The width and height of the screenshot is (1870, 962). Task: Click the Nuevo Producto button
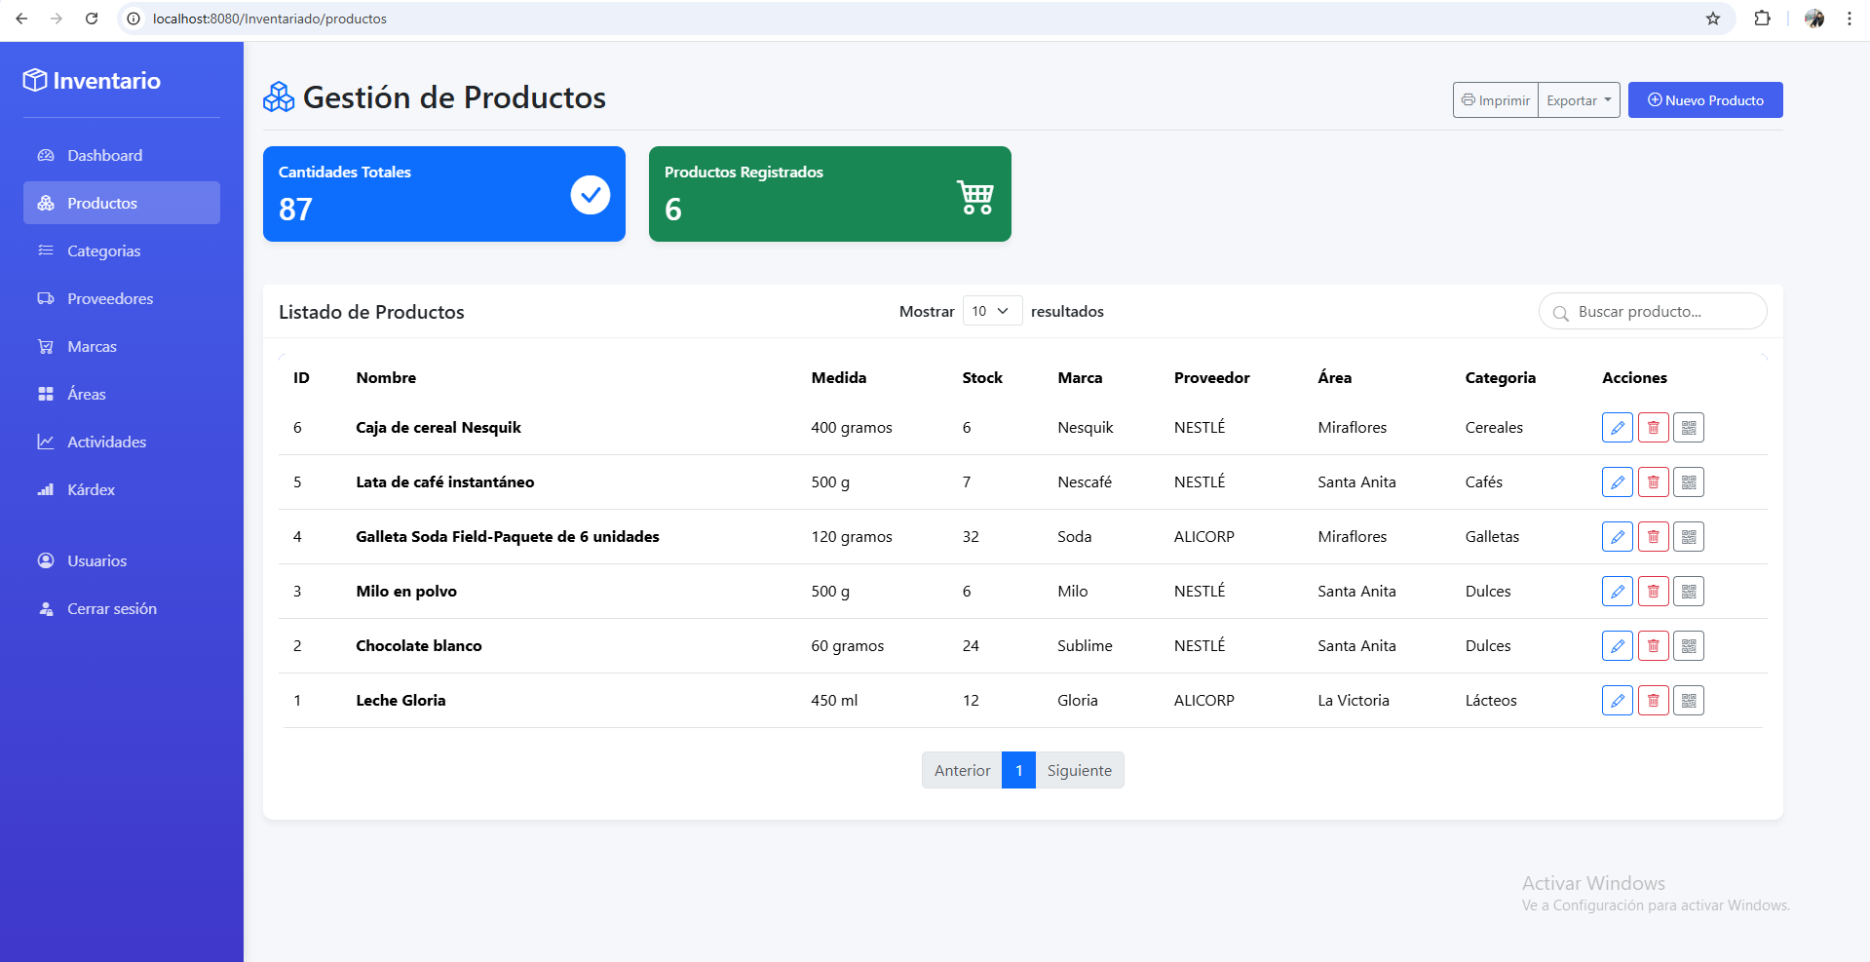tap(1705, 100)
